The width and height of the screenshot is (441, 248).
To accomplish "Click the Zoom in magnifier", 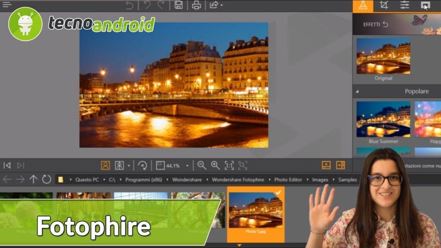I will pyautogui.click(x=216, y=165).
